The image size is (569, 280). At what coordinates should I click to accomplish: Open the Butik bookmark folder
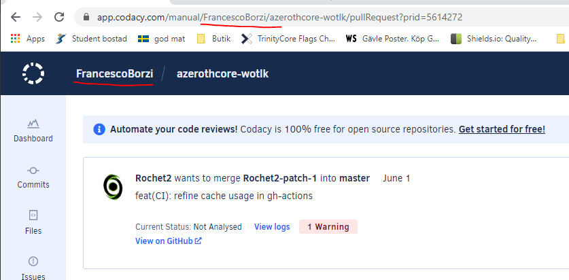click(x=213, y=39)
